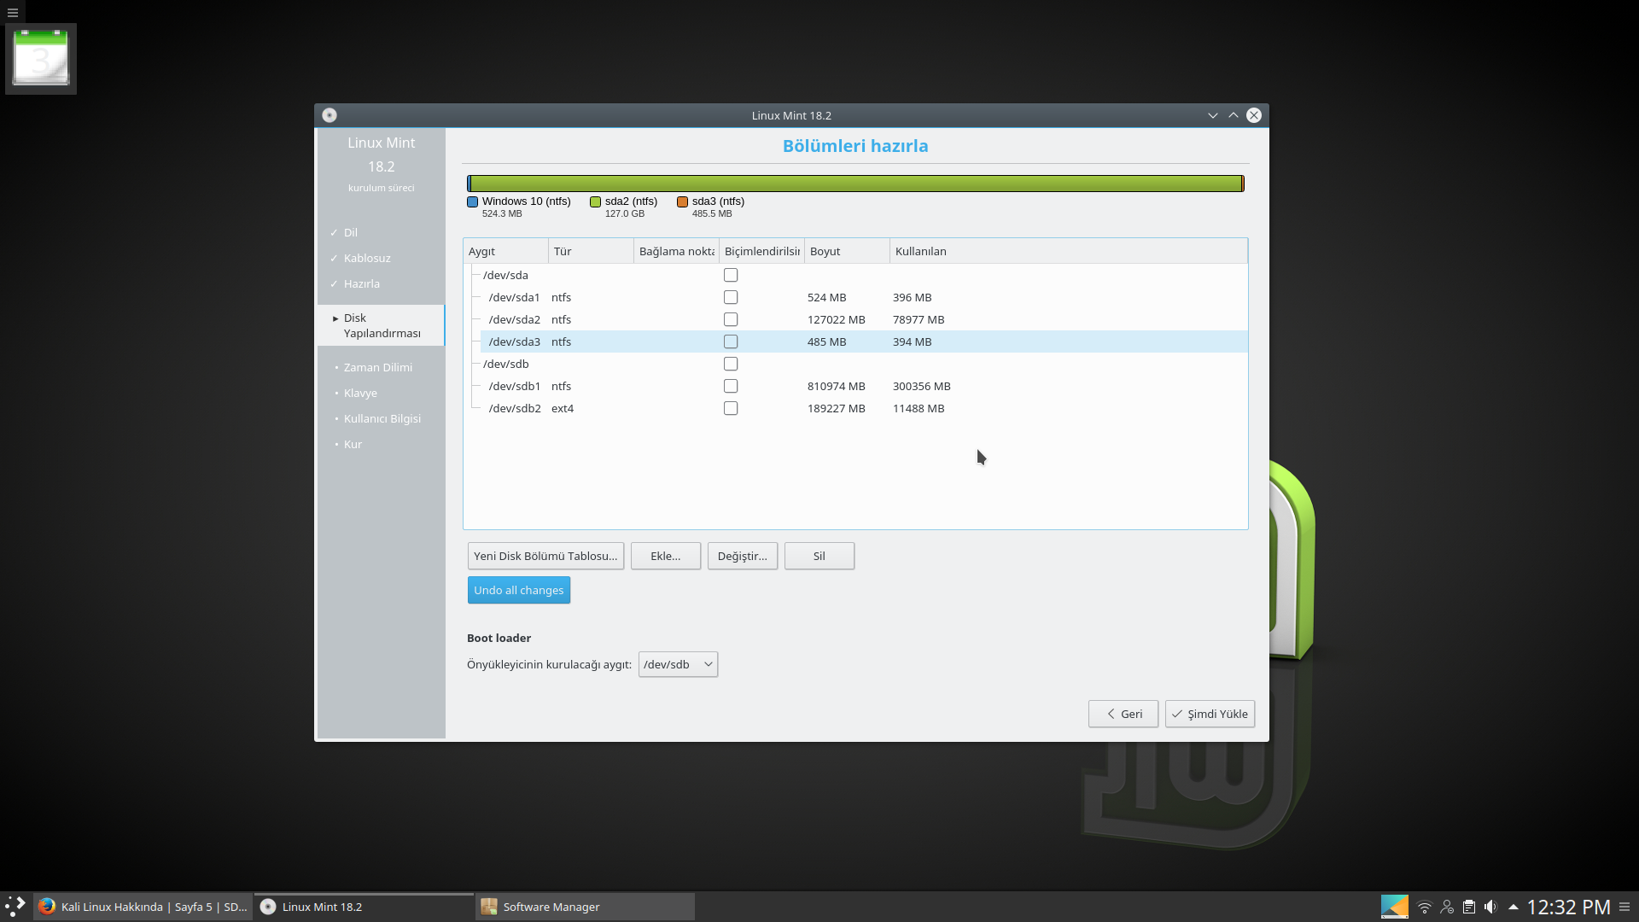The width and height of the screenshot is (1639, 922).
Task: Expand the hidden system tray icons arrow
Action: tap(1514, 907)
